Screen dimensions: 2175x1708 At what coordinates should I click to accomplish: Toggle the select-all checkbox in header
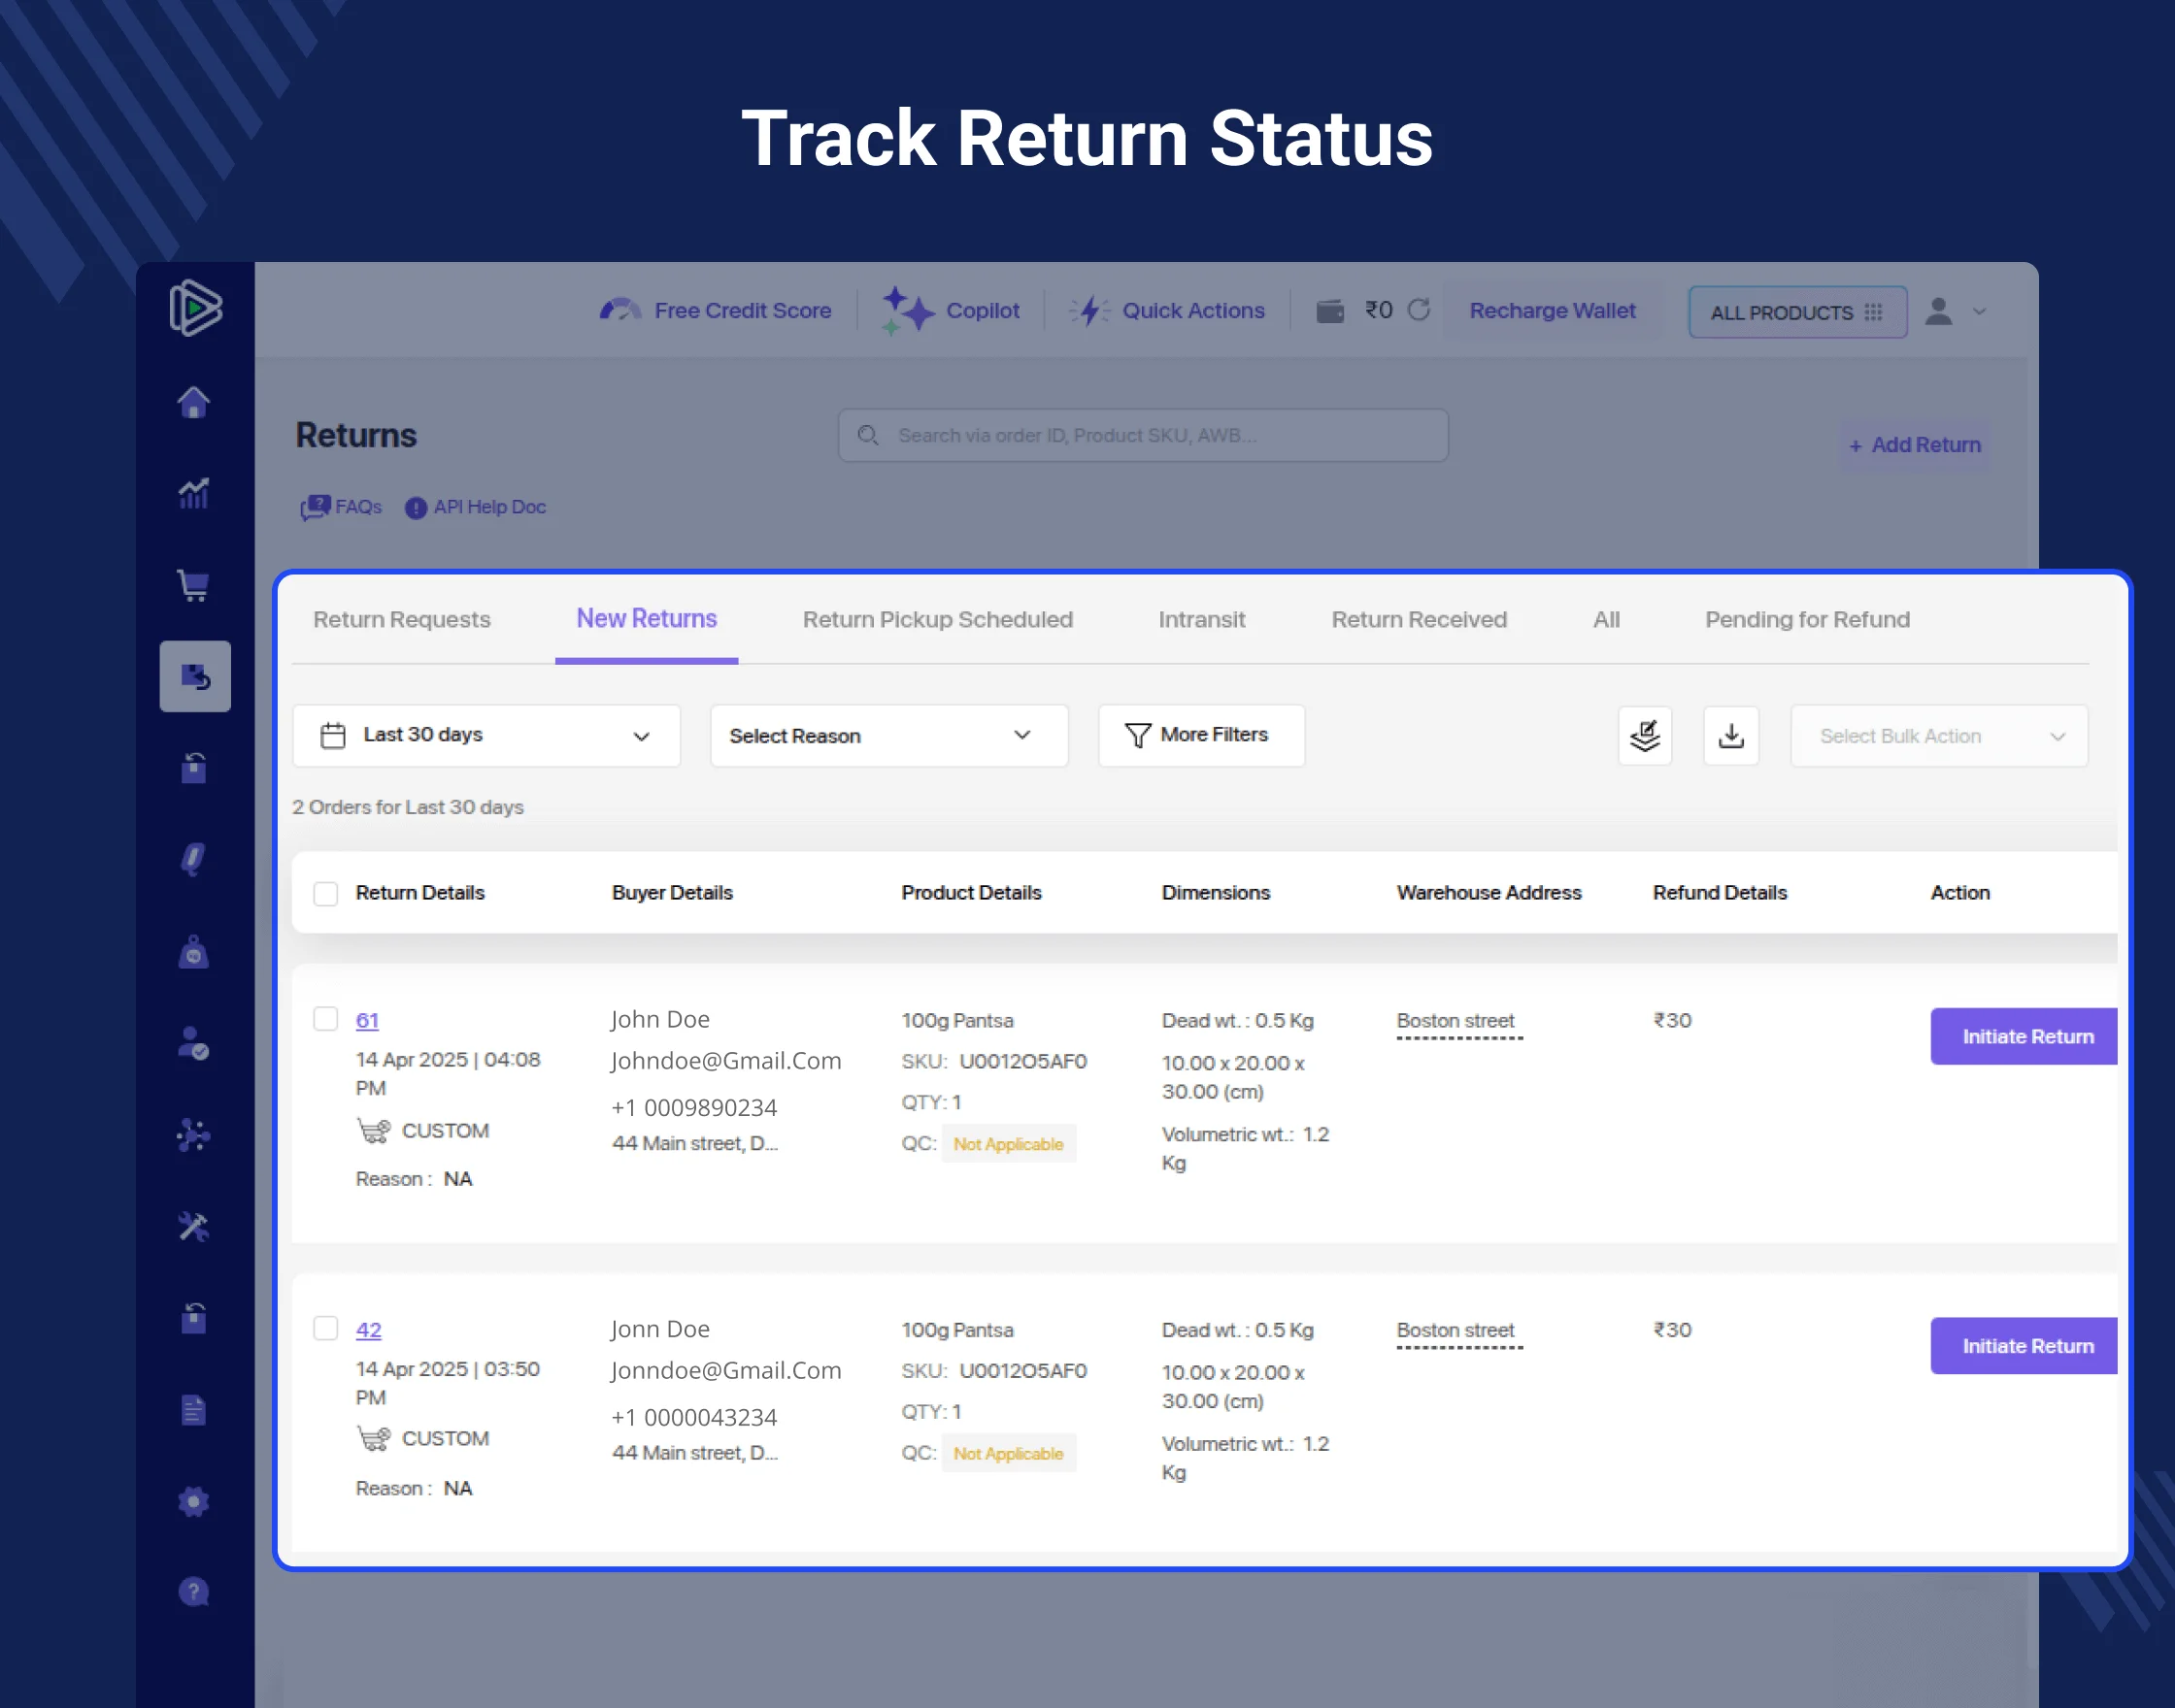point(326,893)
